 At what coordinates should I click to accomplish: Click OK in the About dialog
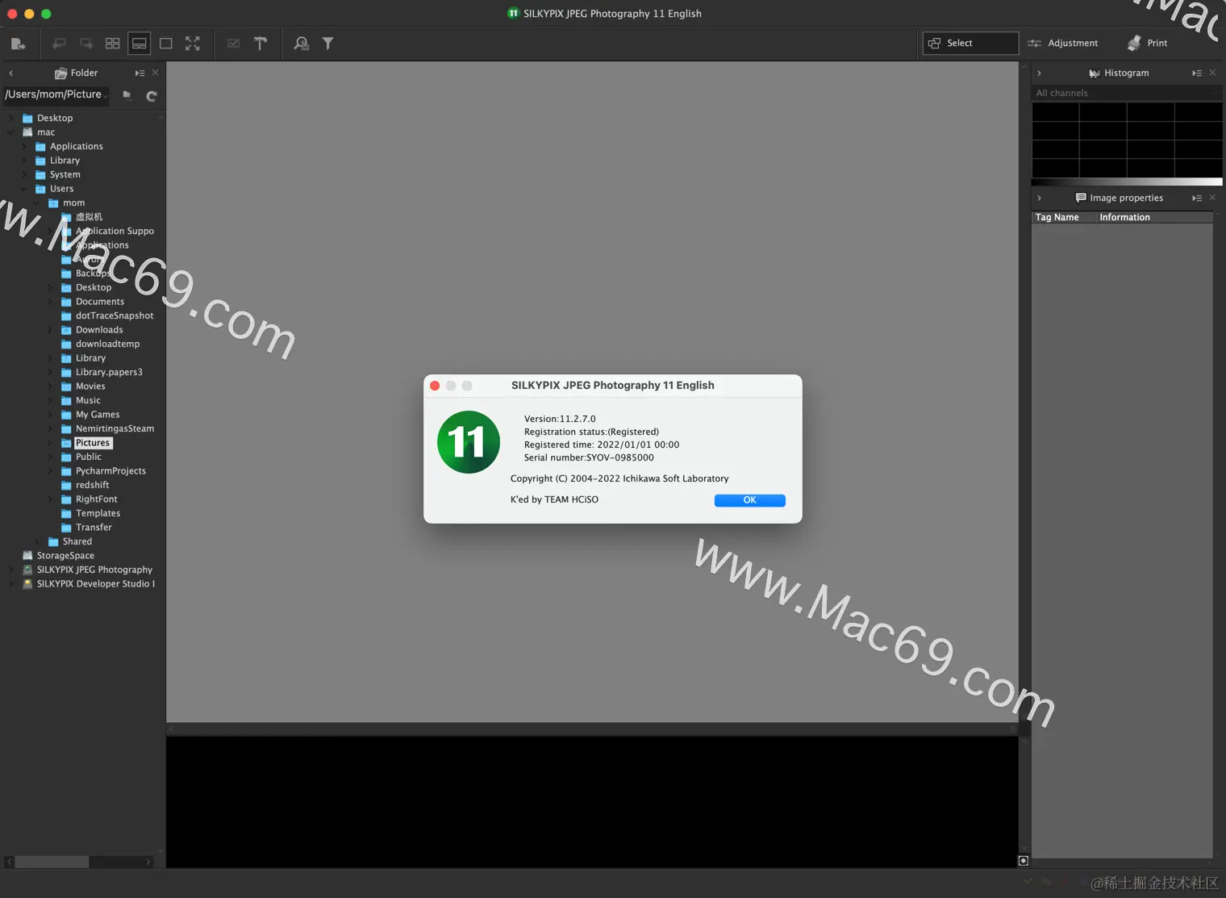pos(749,500)
